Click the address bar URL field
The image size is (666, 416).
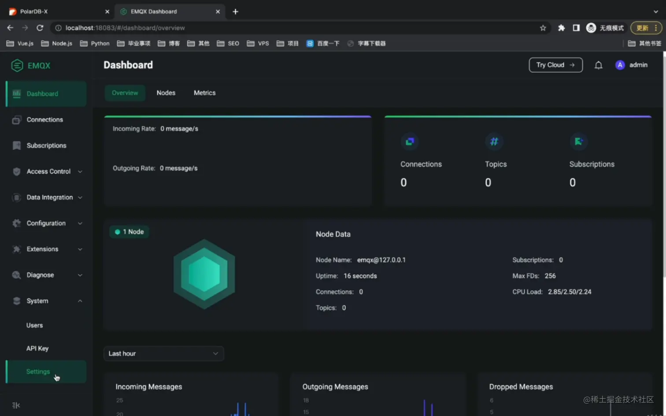pos(300,28)
